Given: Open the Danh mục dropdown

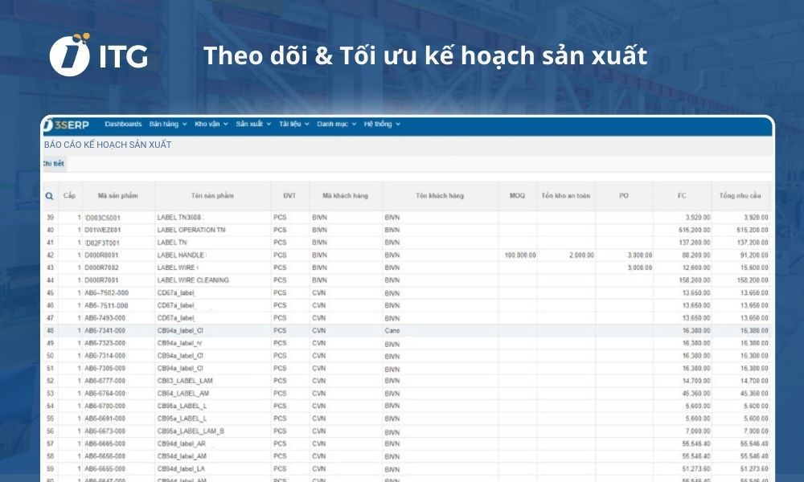Looking at the screenshot, I should click(333, 125).
